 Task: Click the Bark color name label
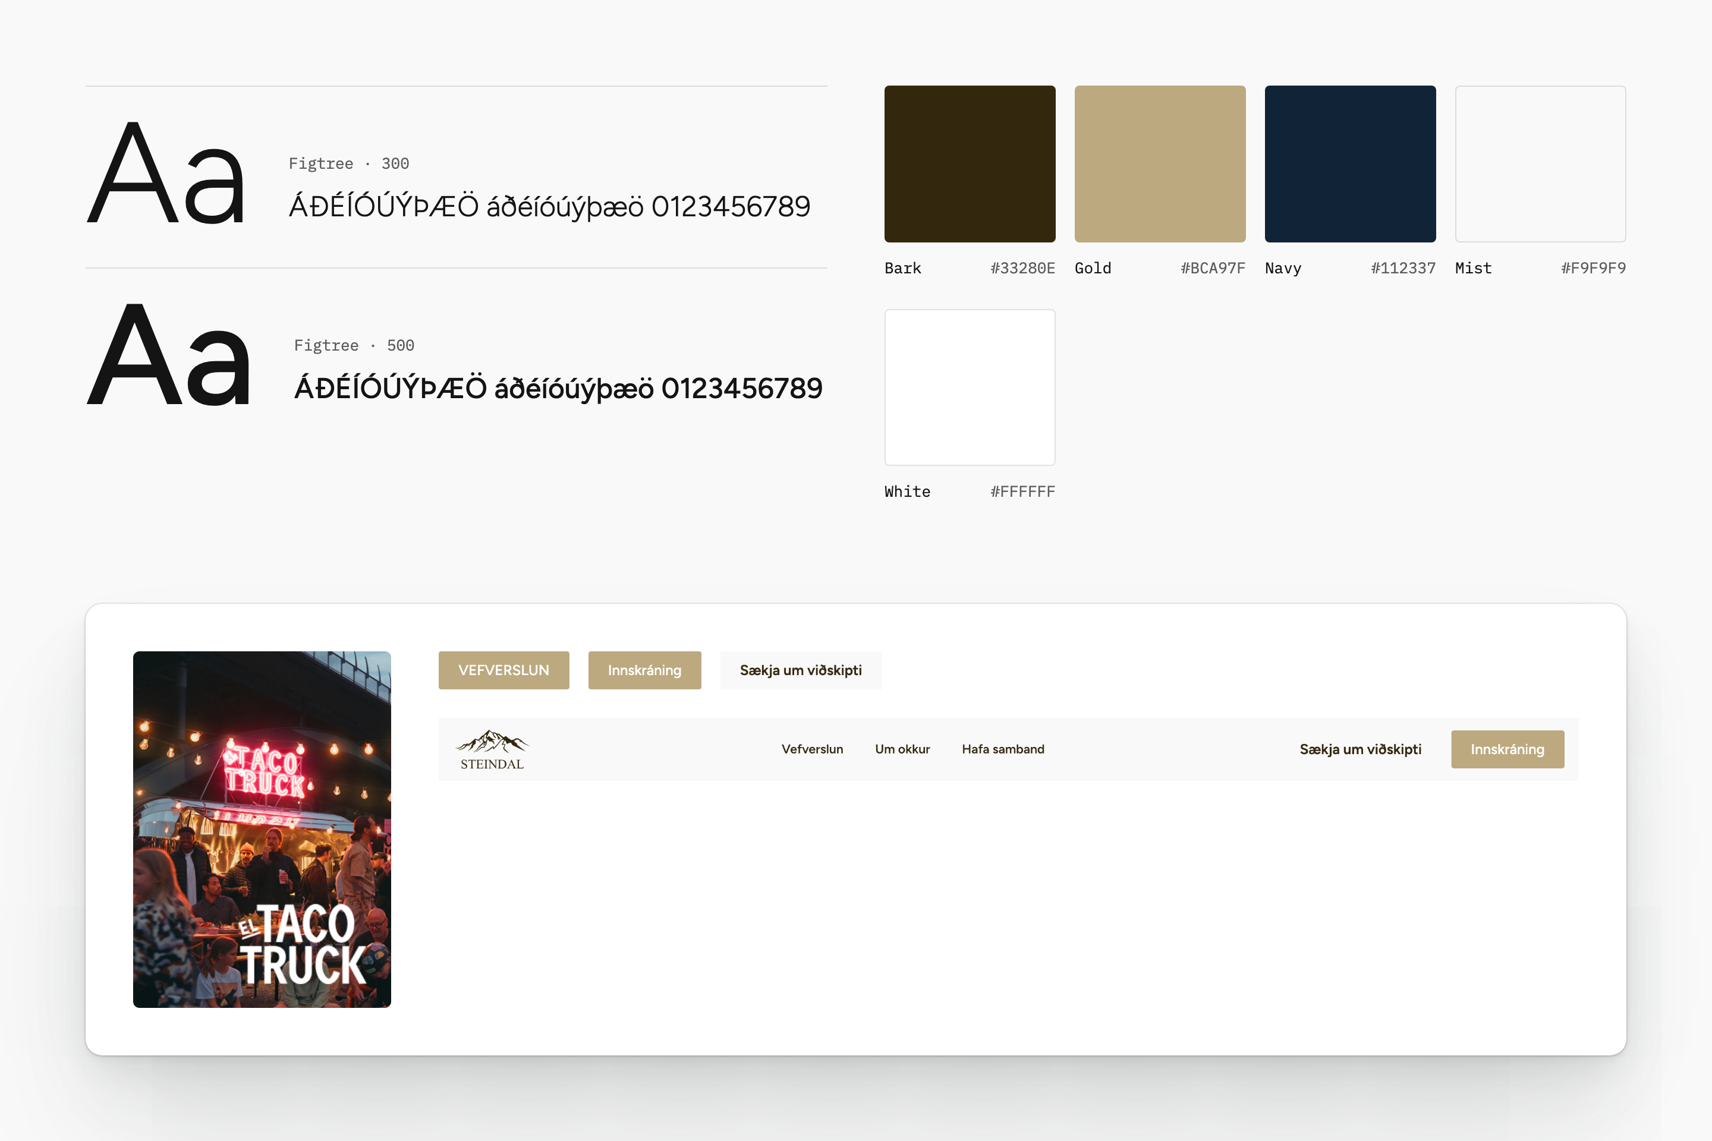pyautogui.click(x=902, y=269)
